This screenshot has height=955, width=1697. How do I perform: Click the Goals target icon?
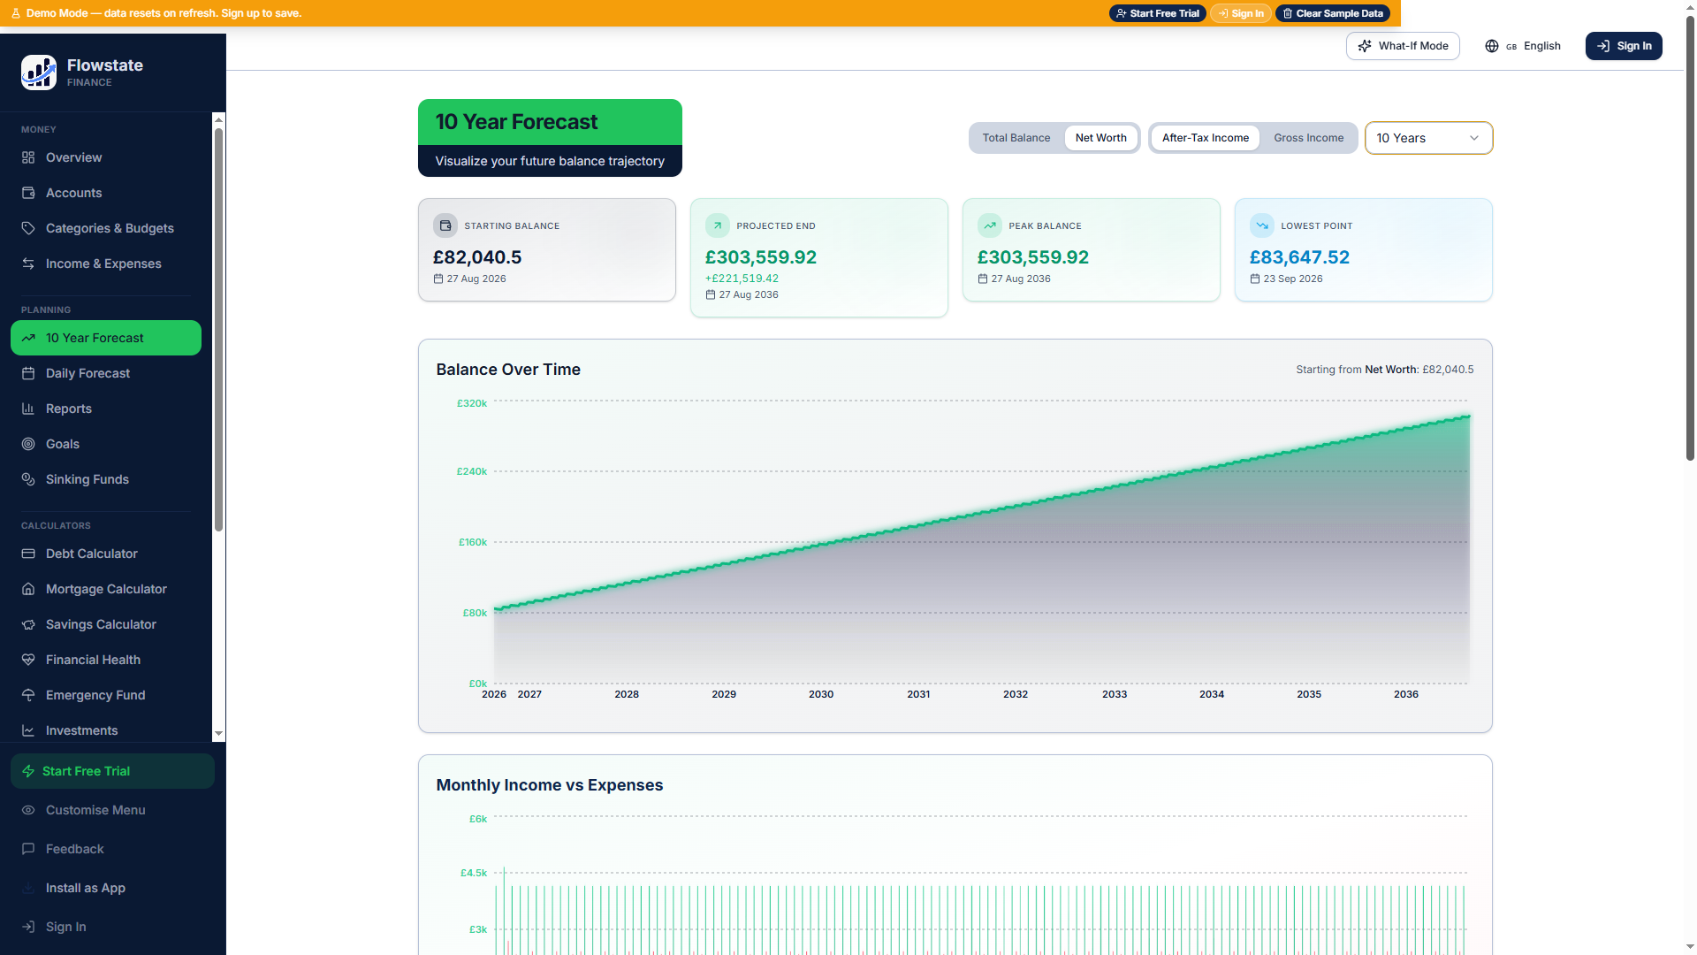click(x=28, y=444)
